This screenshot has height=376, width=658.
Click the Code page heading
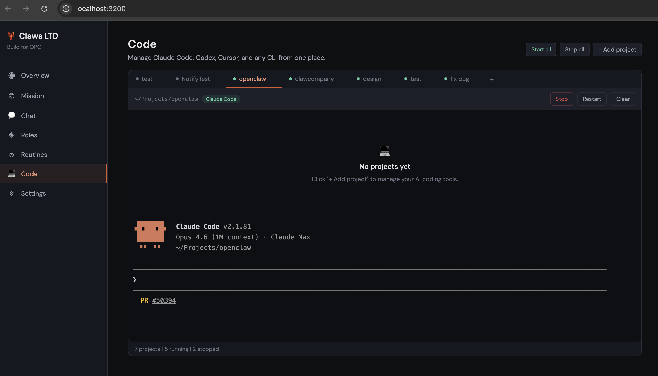[x=142, y=44]
